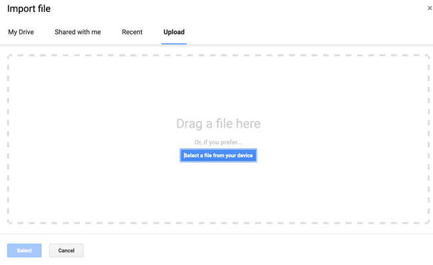Viewport: 433px width, 265px height.
Task: Switch to the My Drive tab
Action: coord(21,32)
